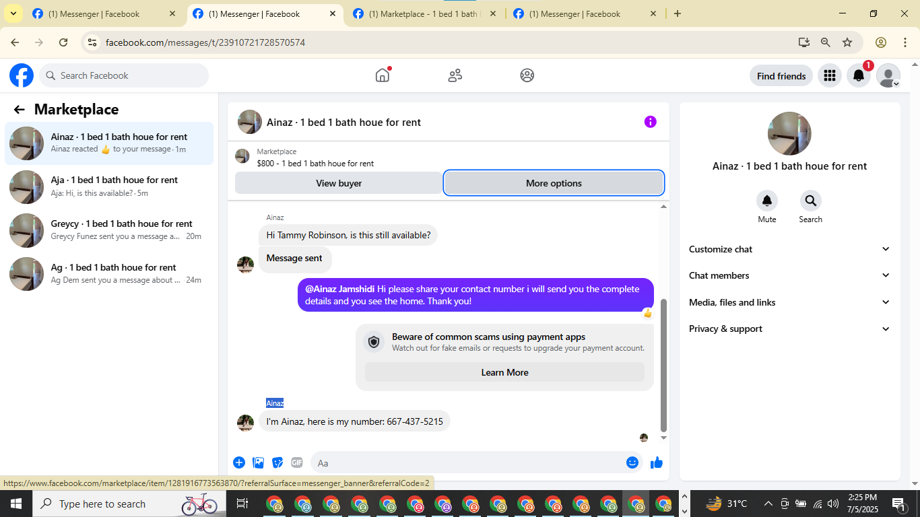This screenshot has width=920, height=517.
Task: Expand Chat members section
Action: point(789,275)
